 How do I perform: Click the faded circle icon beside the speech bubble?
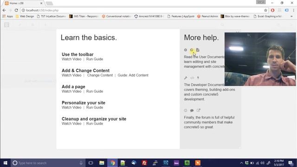tap(186, 110)
